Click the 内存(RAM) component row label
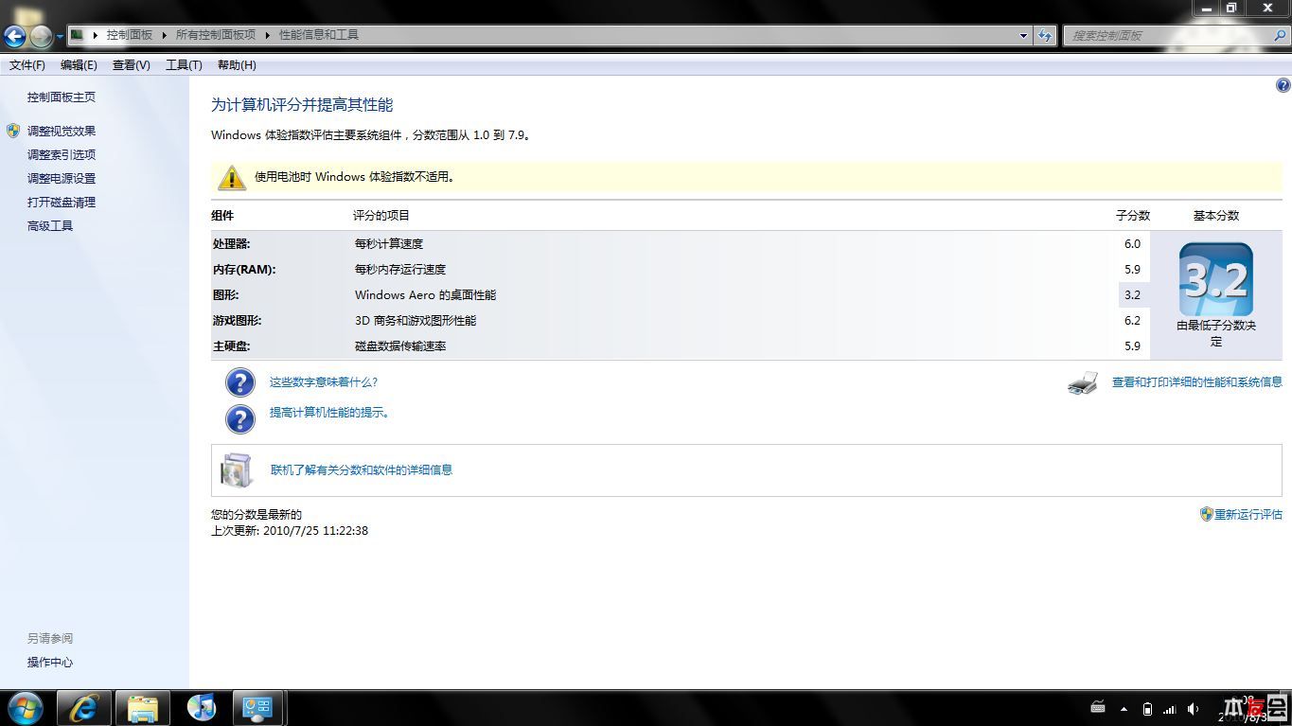This screenshot has height=726, width=1292. 244,269
